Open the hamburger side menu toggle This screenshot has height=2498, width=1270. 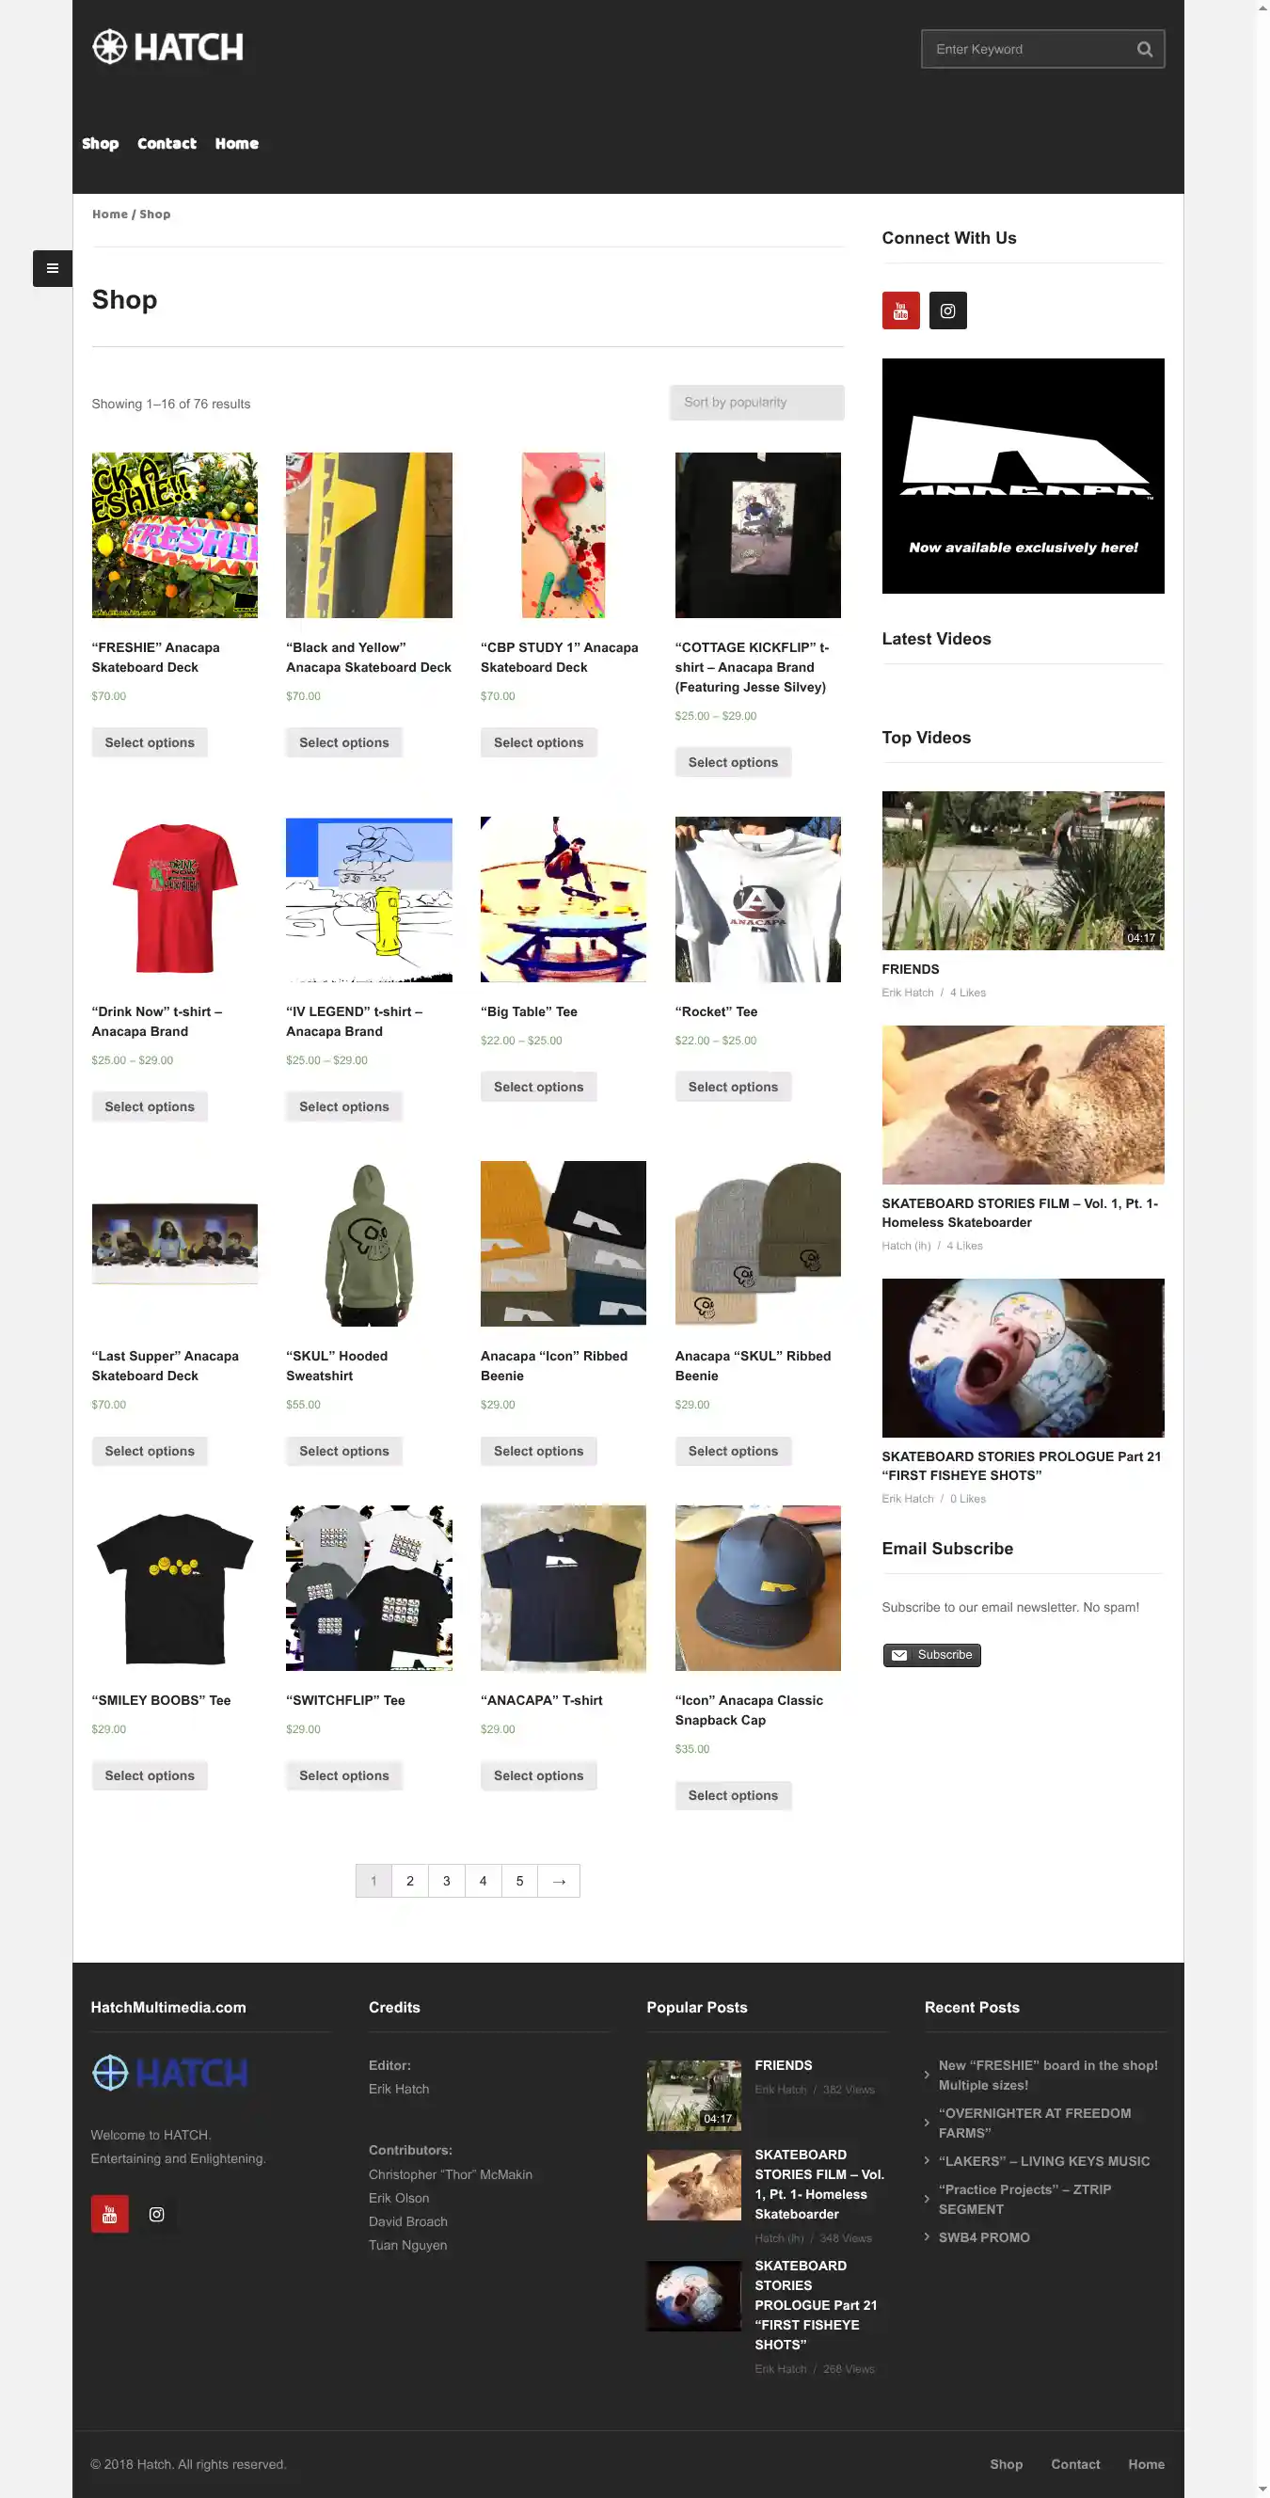point(53,268)
